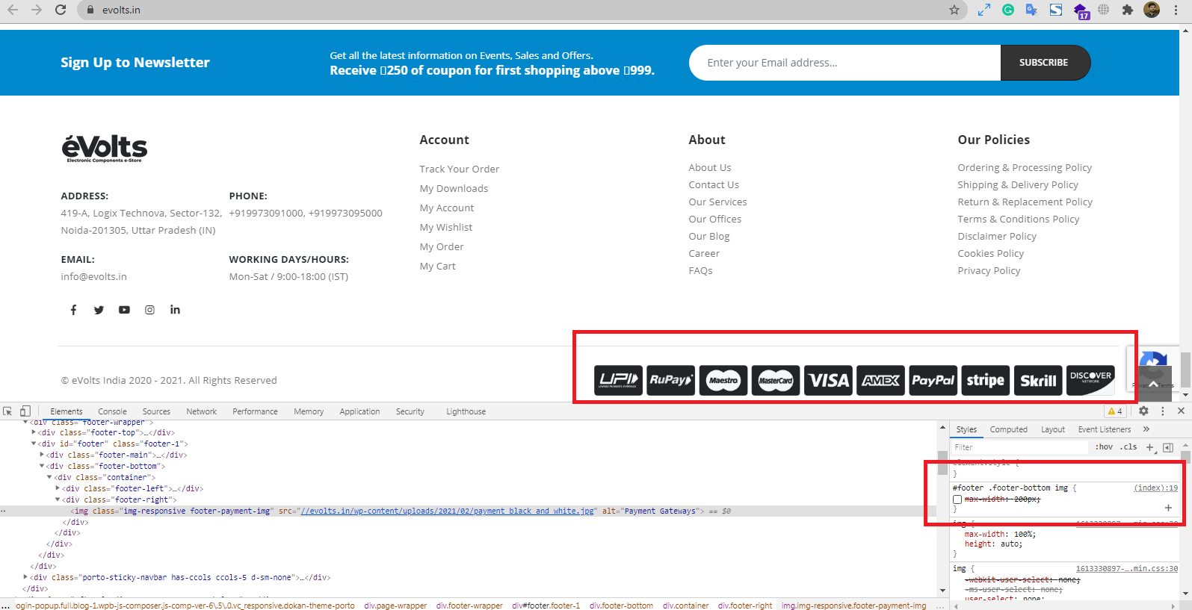Viewport: 1192px width, 610px height.
Task: Toggle the device toolbar in DevTools
Action: tap(25, 411)
